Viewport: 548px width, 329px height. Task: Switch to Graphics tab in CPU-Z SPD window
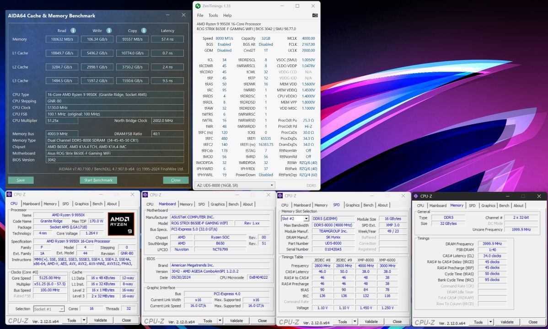(352, 205)
